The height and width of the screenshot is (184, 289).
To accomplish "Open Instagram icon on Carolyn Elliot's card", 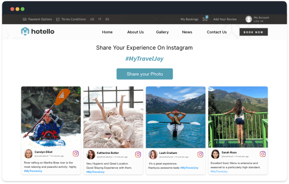I will [75, 153].
